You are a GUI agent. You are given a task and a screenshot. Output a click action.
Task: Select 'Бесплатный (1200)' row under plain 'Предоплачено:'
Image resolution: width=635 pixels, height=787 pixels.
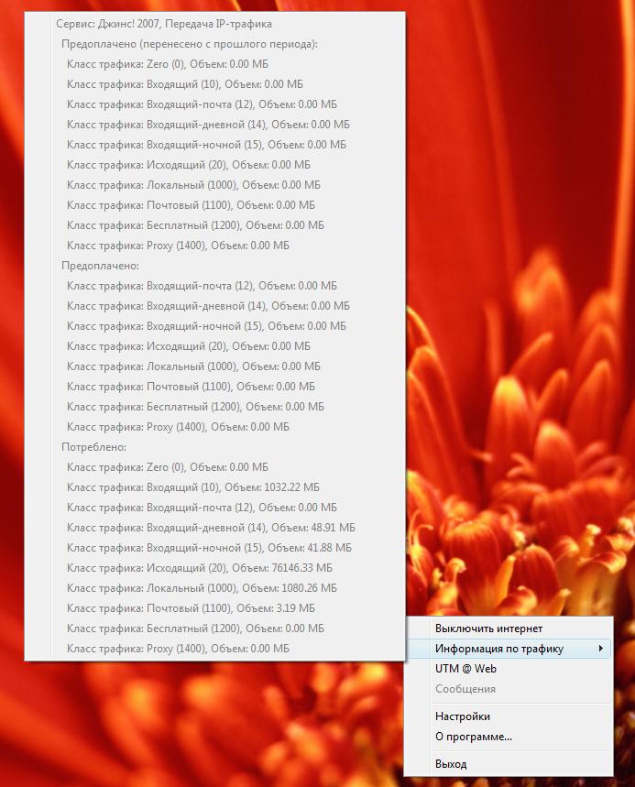[x=214, y=407]
